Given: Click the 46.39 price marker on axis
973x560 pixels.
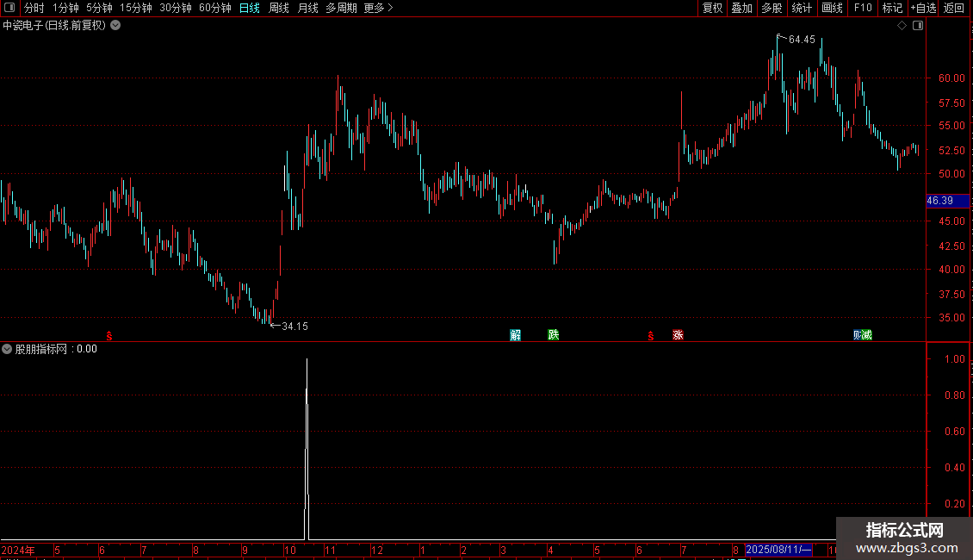Looking at the screenshot, I should tap(947, 201).
